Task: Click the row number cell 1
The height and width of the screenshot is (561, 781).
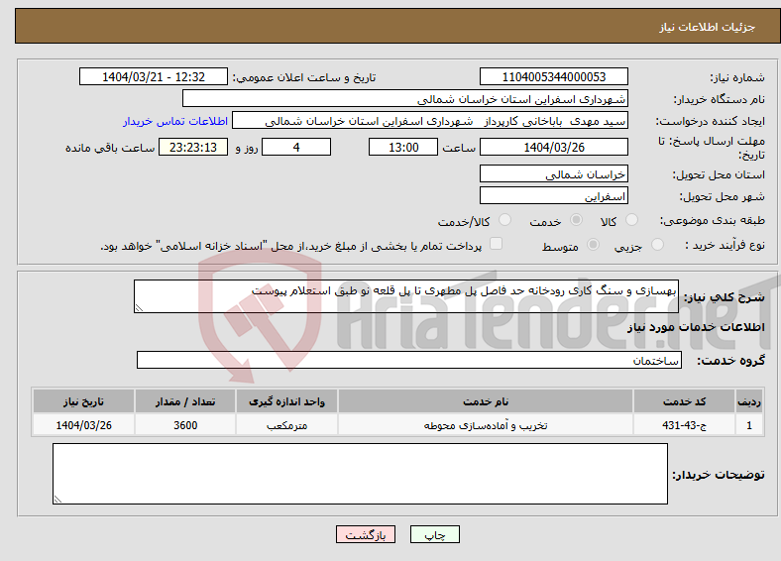Action: coord(749,425)
